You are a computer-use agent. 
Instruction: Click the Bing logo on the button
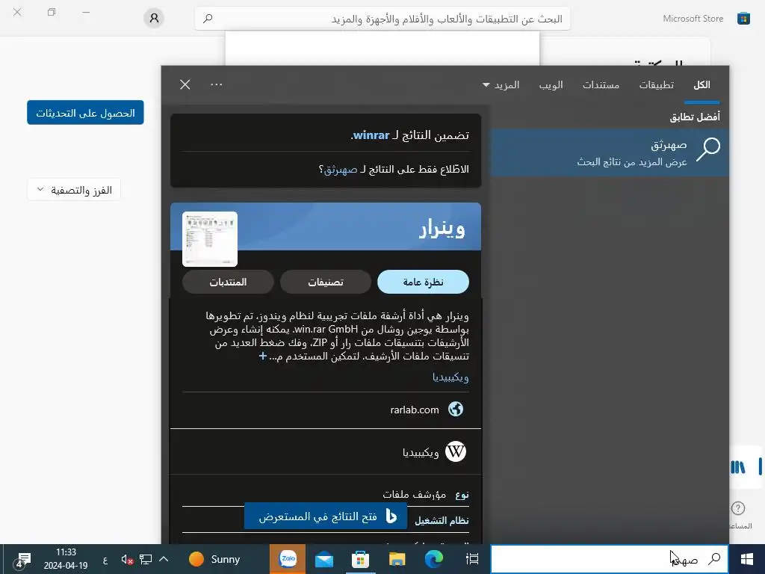coord(391,516)
